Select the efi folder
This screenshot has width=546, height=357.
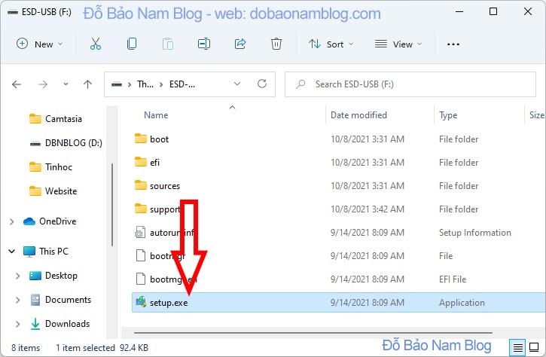pyautogui.click(x=154, y=162)
